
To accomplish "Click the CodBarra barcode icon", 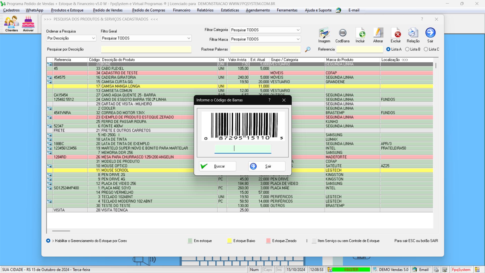I will (343, 35).
